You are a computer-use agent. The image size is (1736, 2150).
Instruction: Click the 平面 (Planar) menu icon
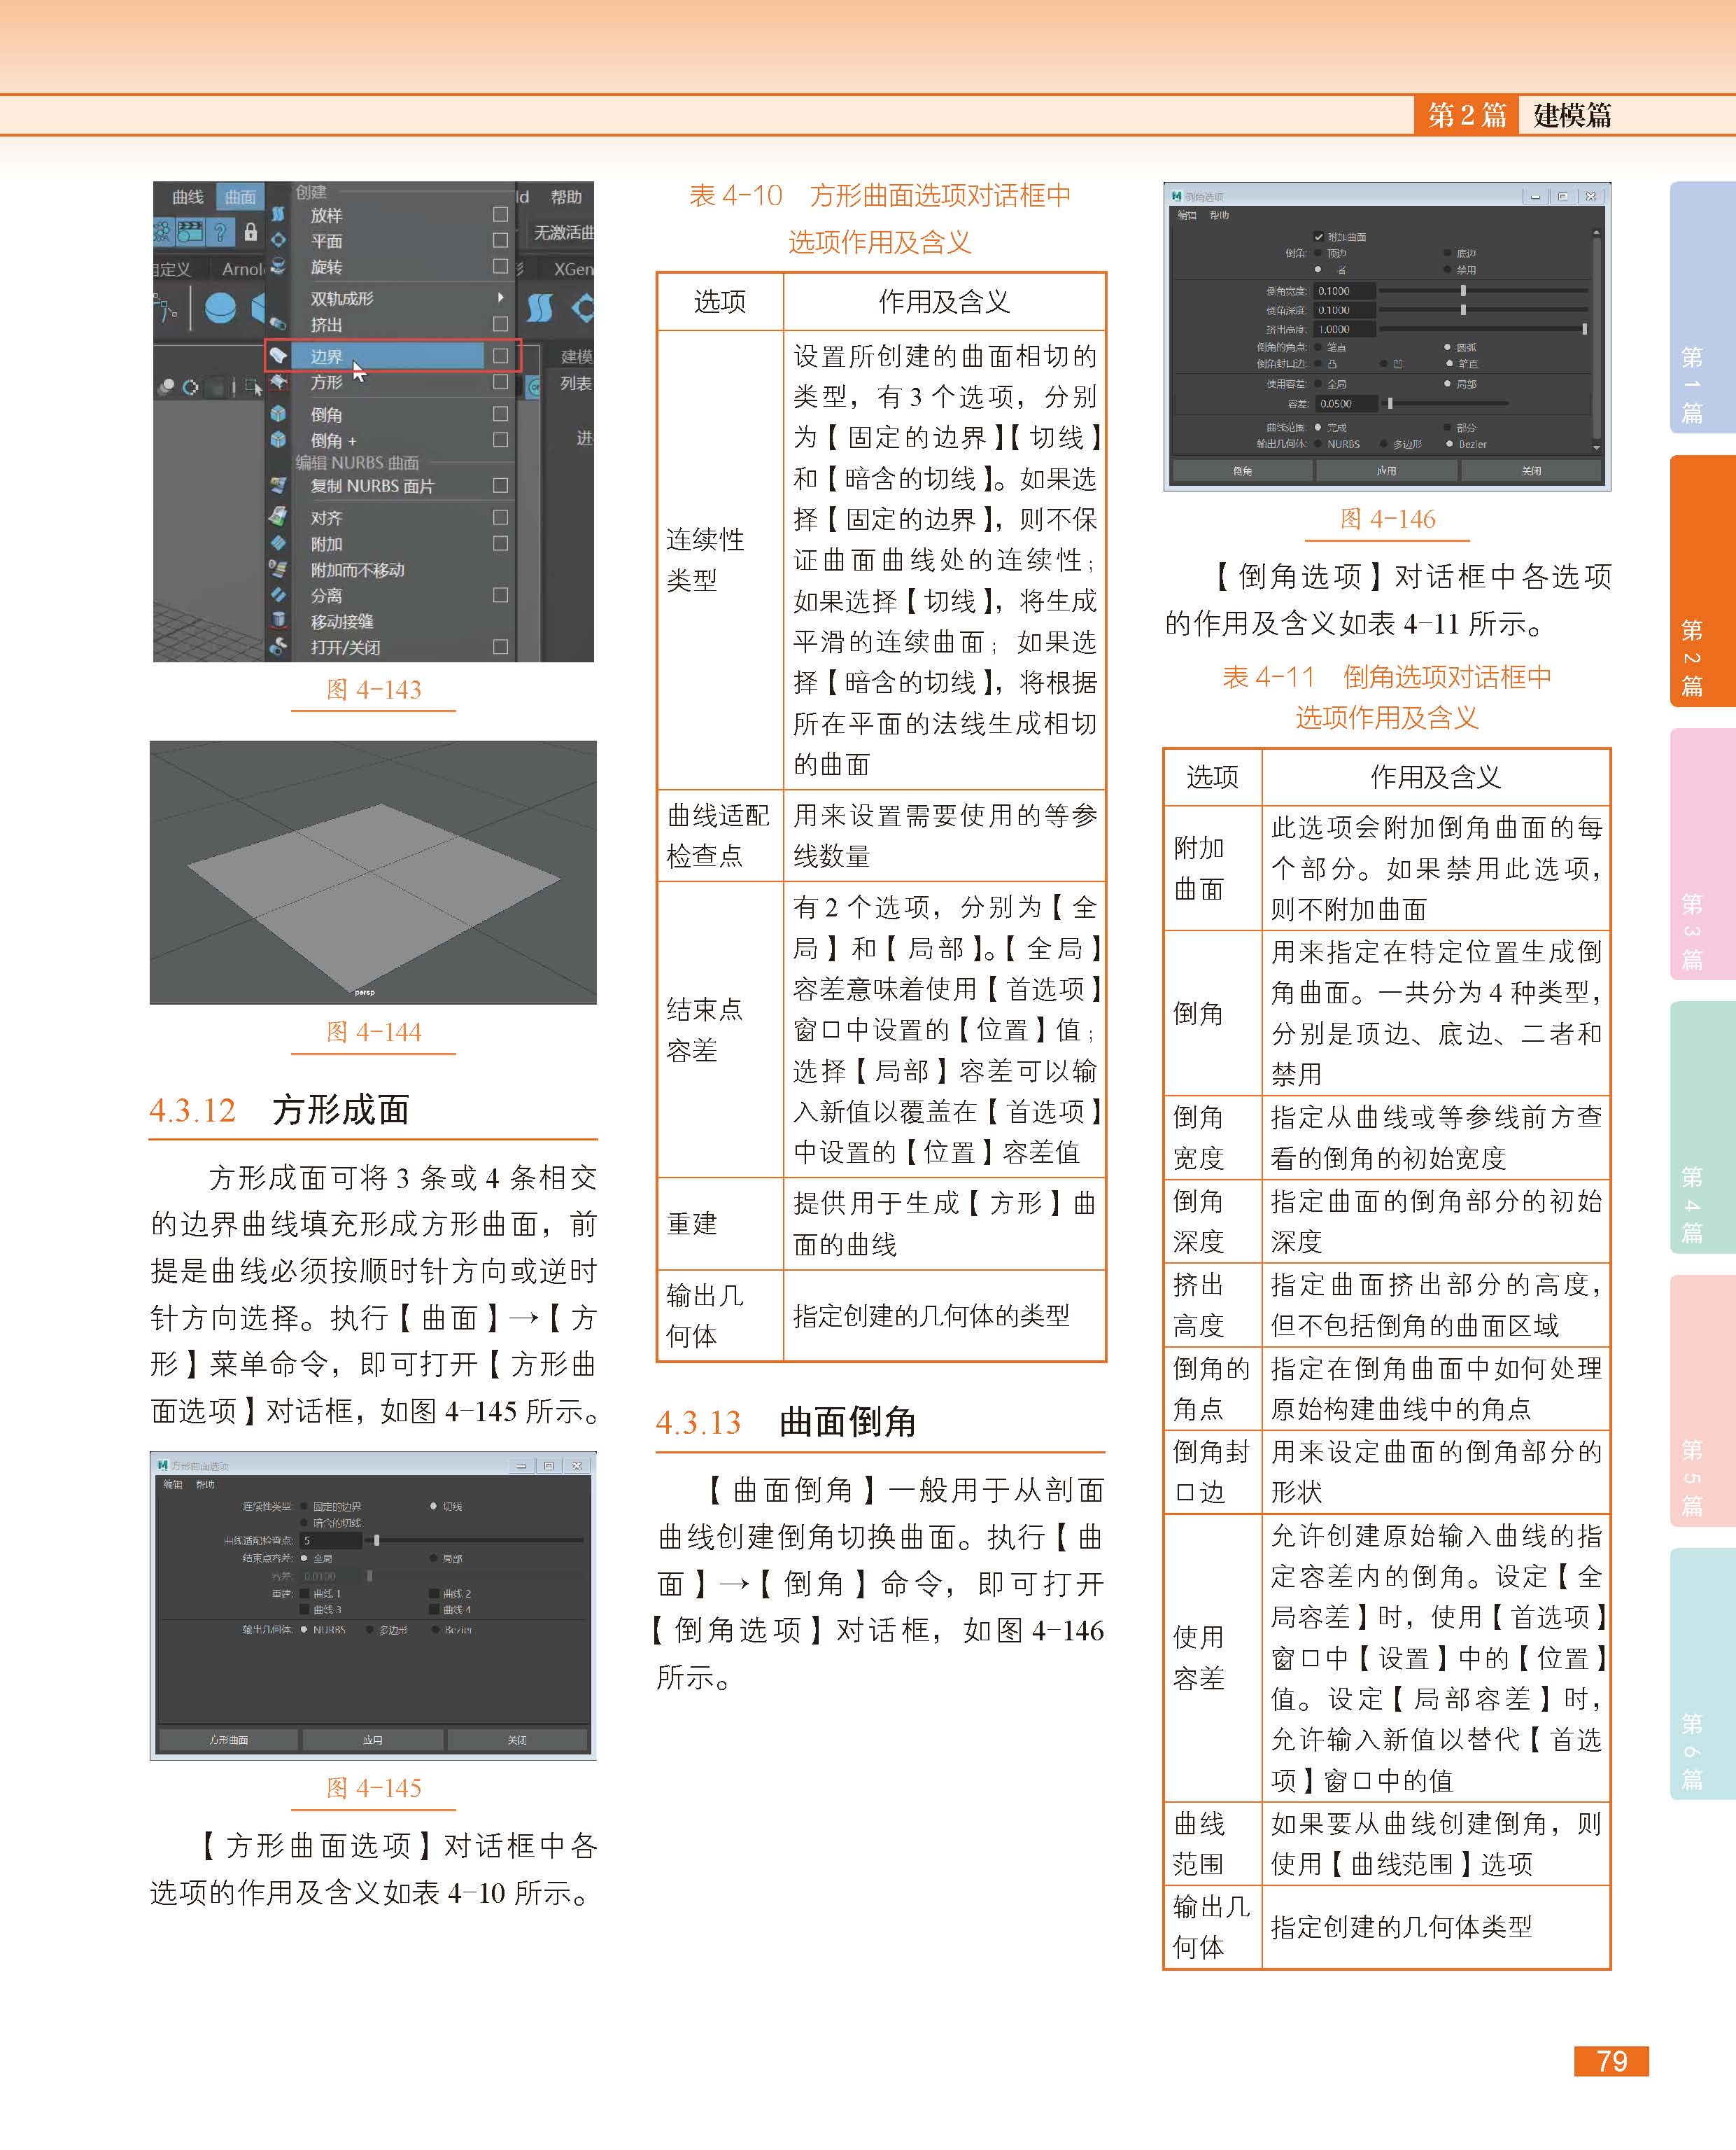[278, 240]
